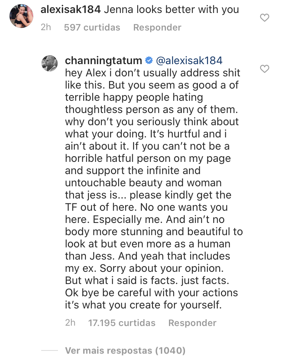The width and height of the screenshot is (286, 360).
Task: Follow the @alexisak184 mention in the reply
Action: (x=189, y=61)
